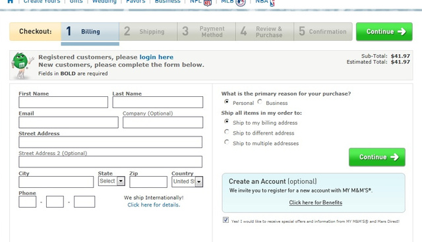Select the Shipping checkout step
Screen dimensions: 422x242
[x=148, y=32]
